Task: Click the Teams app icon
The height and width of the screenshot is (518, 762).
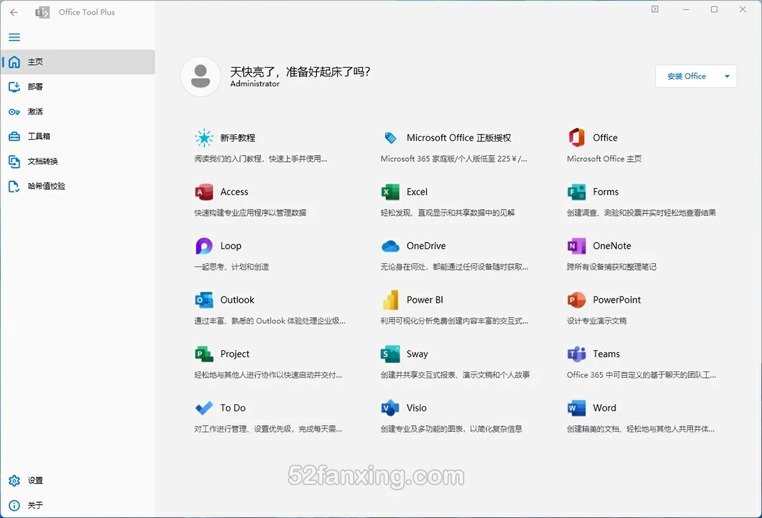Action: point(577,354)
